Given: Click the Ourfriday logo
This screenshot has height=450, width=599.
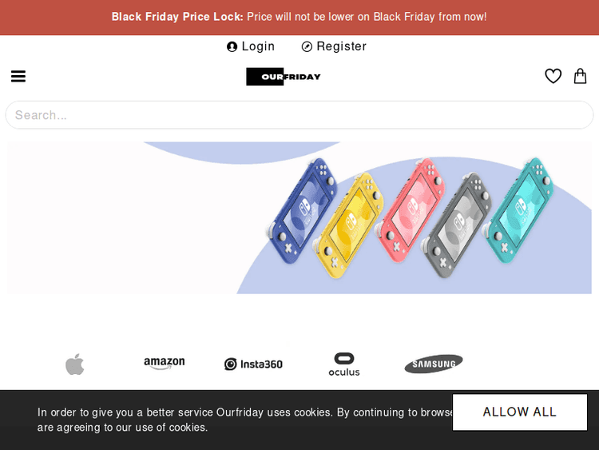Looking at the screenshot, I should (x=284, y=76).
